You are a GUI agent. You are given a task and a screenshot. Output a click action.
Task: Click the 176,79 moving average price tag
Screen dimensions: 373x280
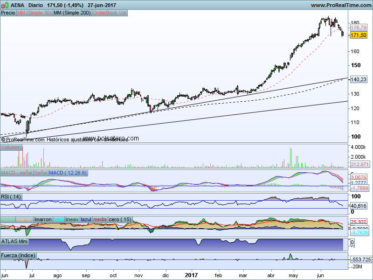click(x=358, y=28)
